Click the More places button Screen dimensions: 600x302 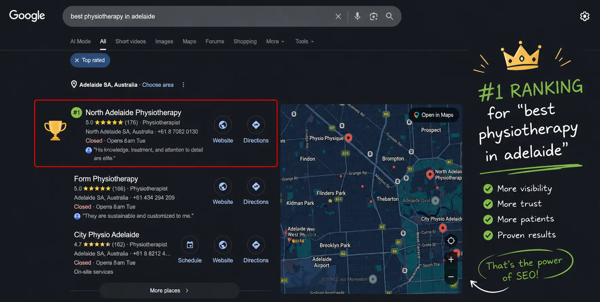click(169, 290)
